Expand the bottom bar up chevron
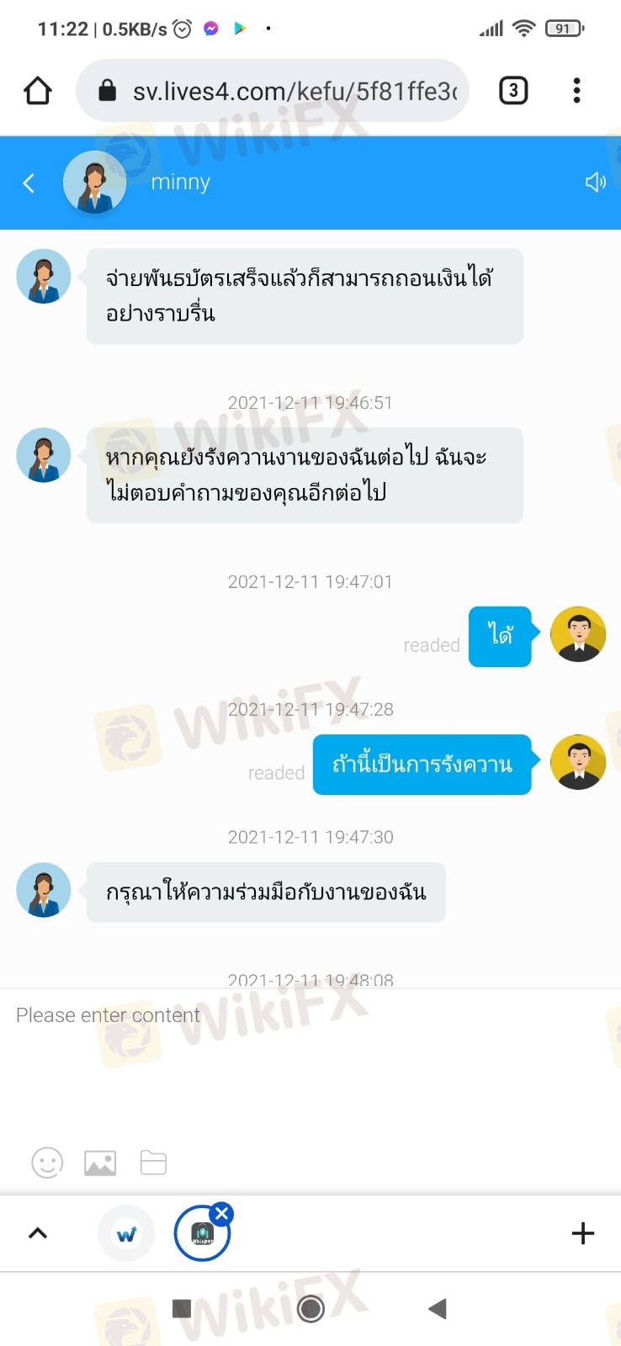This screenshot has height=1346, width=621. coord(38,1233)
